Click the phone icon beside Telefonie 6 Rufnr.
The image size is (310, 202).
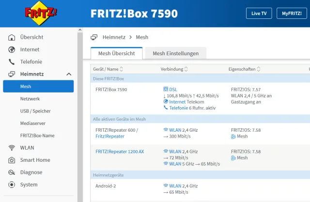166,108
